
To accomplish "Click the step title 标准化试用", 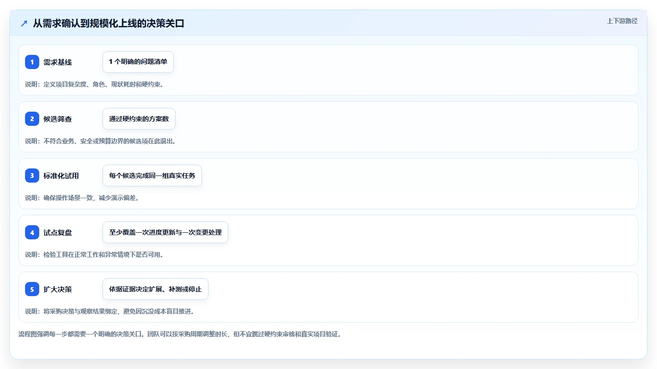I will [61, 176].
